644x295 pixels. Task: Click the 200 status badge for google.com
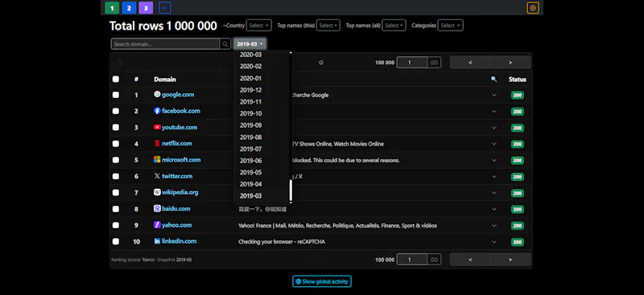[x=518, y=95]
